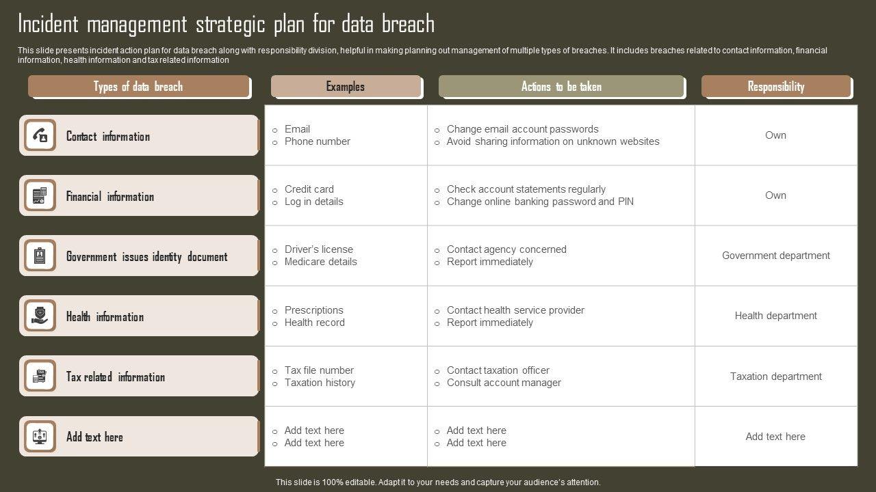
Task: Select the Contact information row label
Action: [x=108, y=136]
